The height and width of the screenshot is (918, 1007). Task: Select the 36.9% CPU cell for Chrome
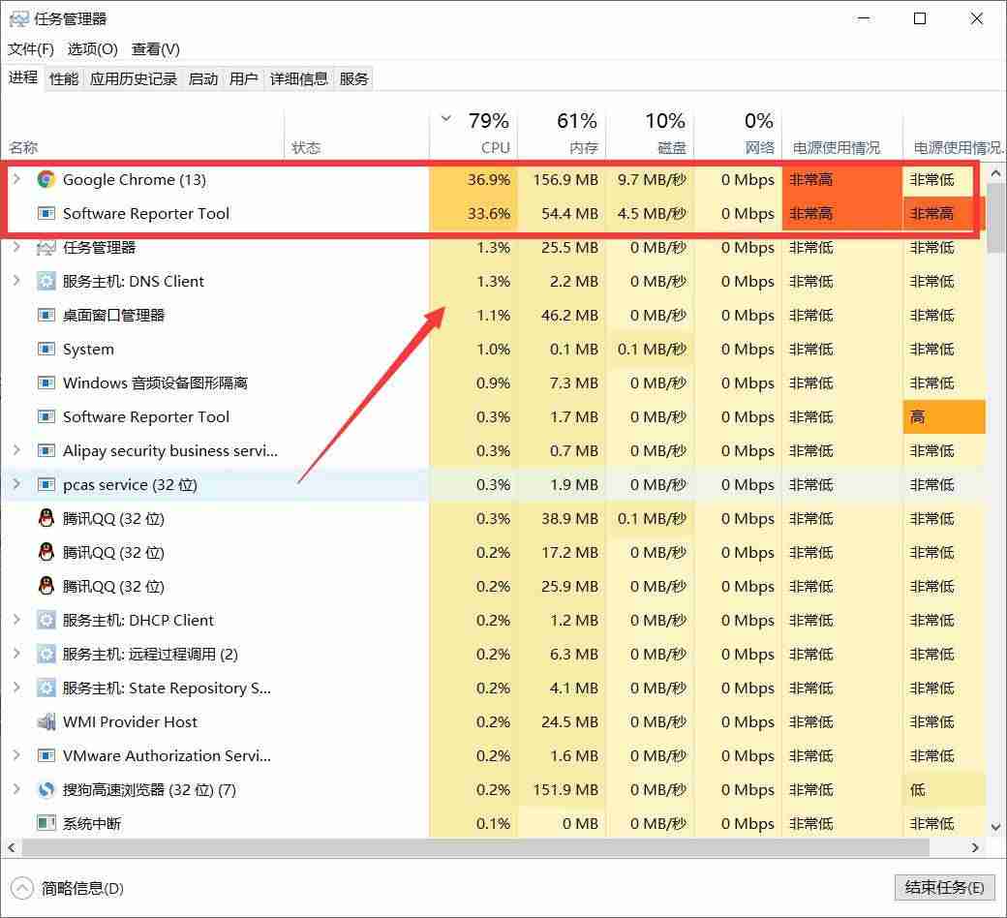tap(473, 180)
